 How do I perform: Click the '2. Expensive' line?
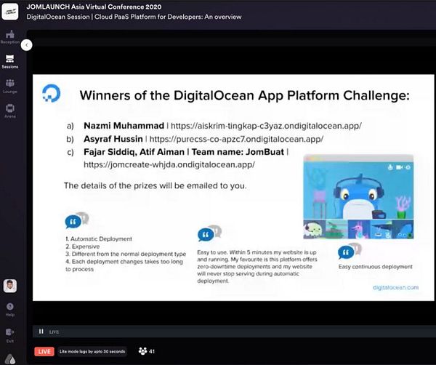point(83,246)
